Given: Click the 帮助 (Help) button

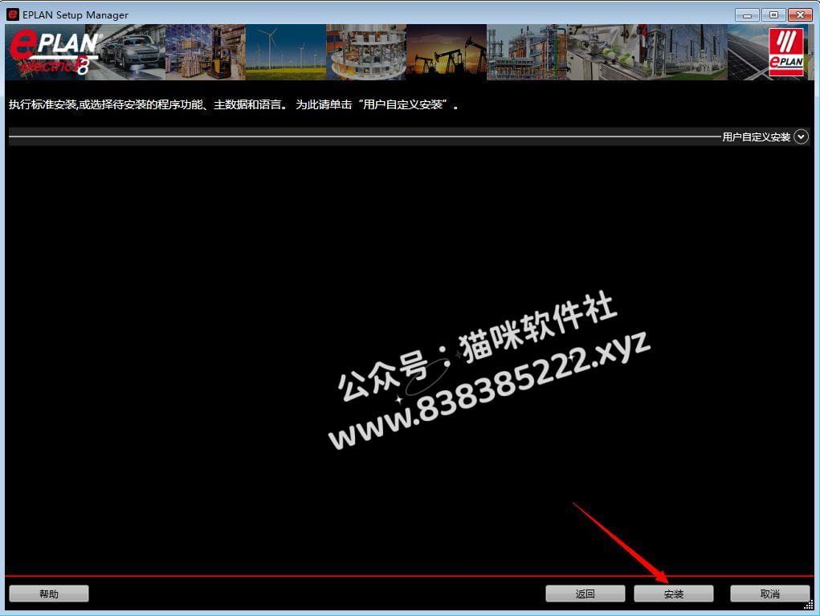Looking at the screenshot, I should (x=49, y=594).
